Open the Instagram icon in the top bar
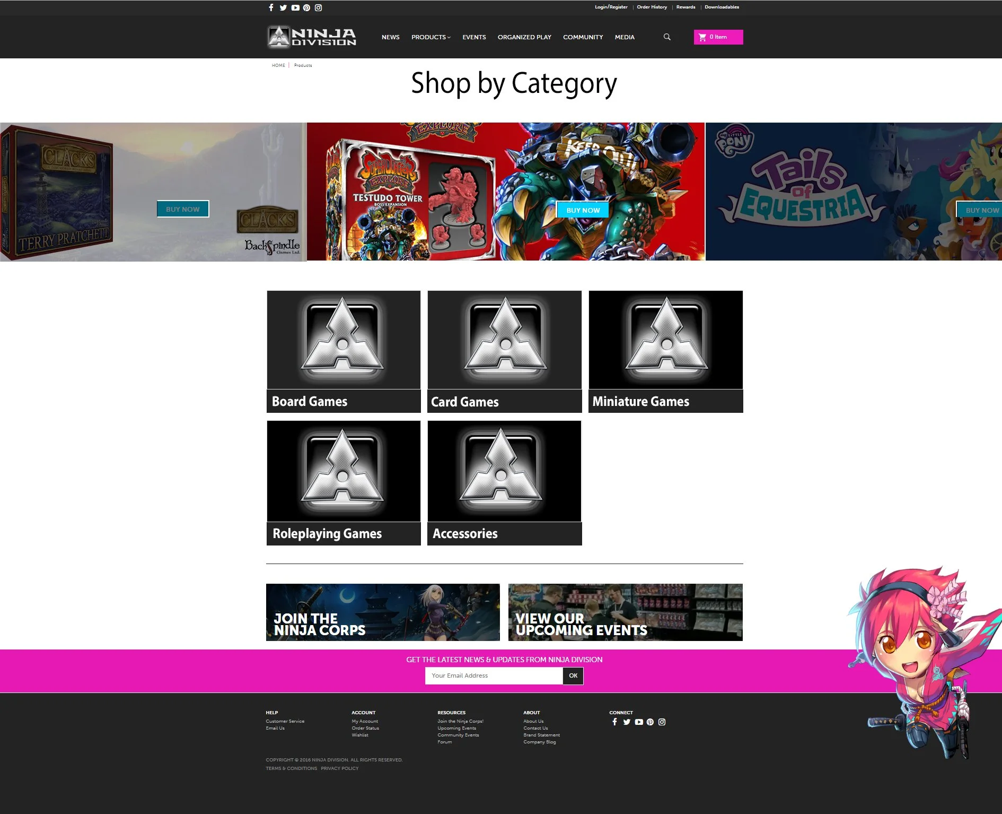 [318, 7]
